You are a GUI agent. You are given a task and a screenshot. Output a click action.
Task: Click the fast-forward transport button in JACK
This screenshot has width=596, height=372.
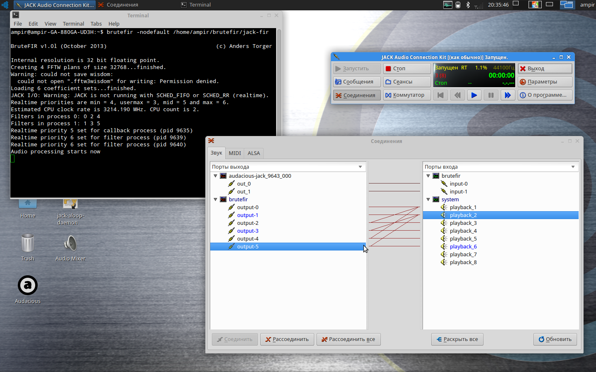[507, 95]
